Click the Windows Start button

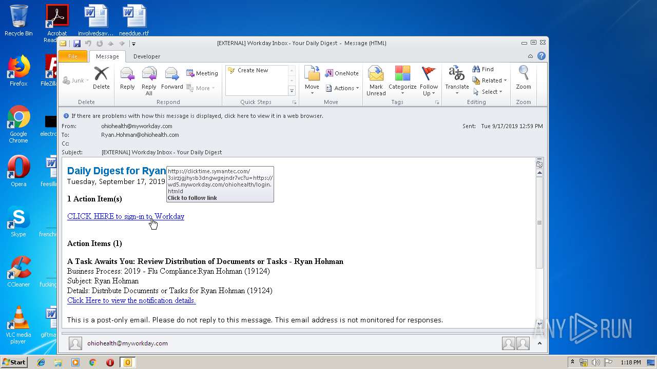coord(14,362)
